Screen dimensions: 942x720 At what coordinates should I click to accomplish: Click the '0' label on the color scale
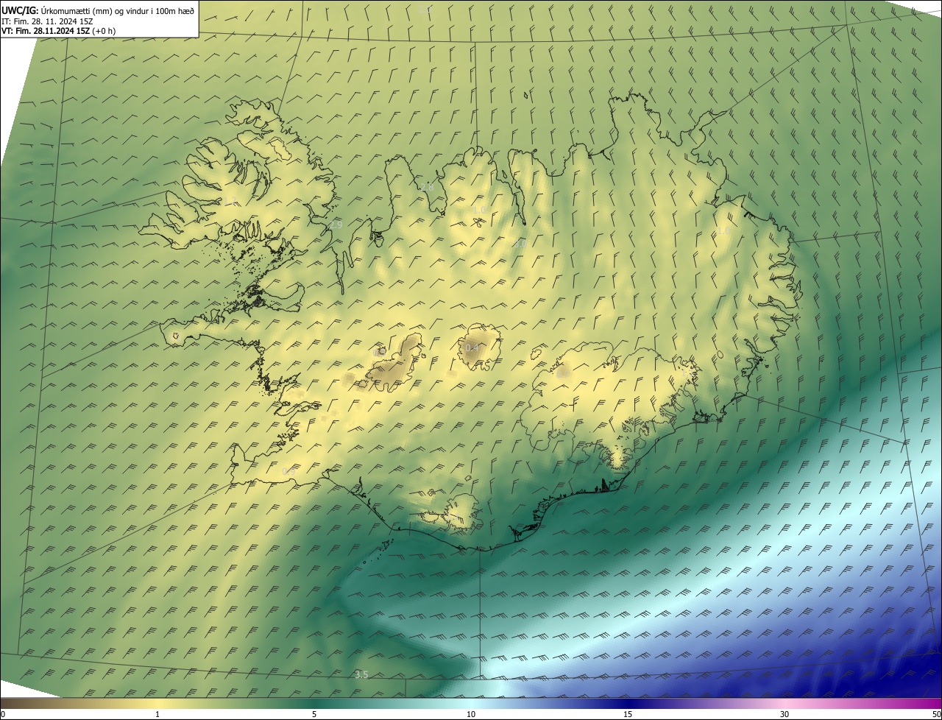[3, 714]
